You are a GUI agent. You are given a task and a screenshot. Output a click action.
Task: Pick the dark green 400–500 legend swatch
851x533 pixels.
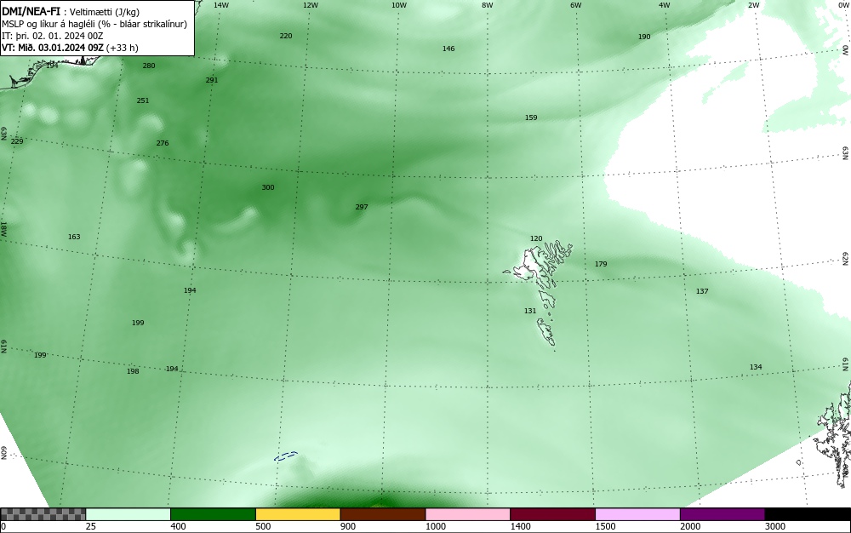213,514
